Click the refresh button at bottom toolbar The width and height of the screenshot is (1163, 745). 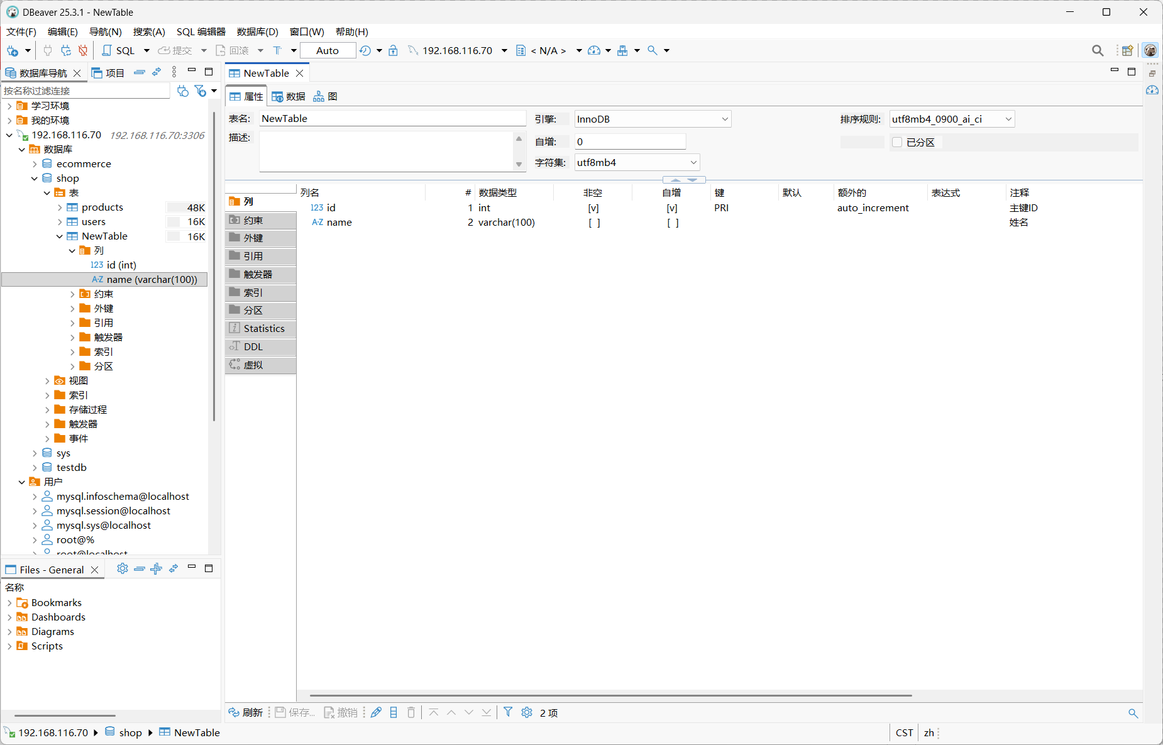[x=246, y=712]
